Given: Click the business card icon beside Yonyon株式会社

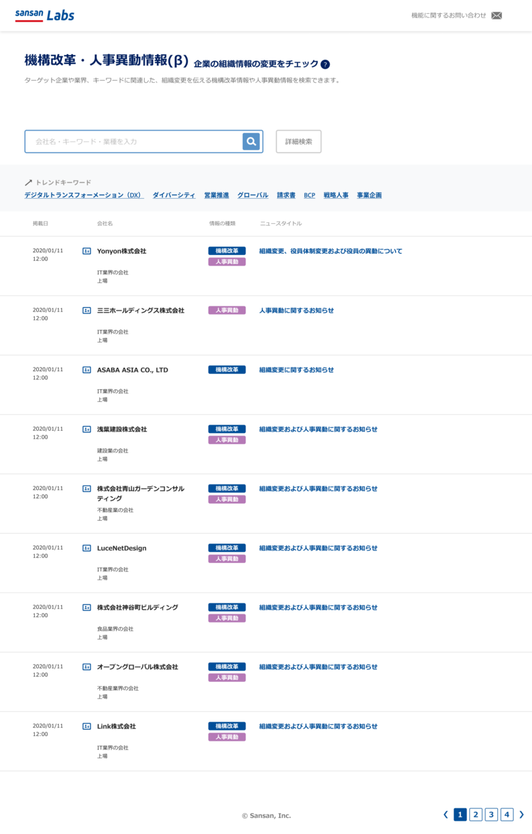Looking at the screenshot, I should (x=87, y=251).
